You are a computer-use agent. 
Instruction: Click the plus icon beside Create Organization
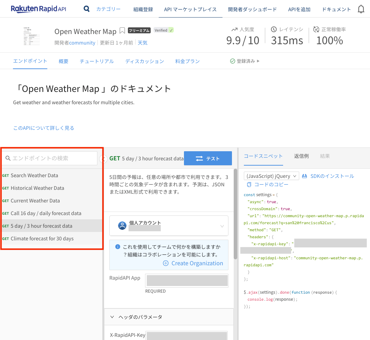point(166,263)
